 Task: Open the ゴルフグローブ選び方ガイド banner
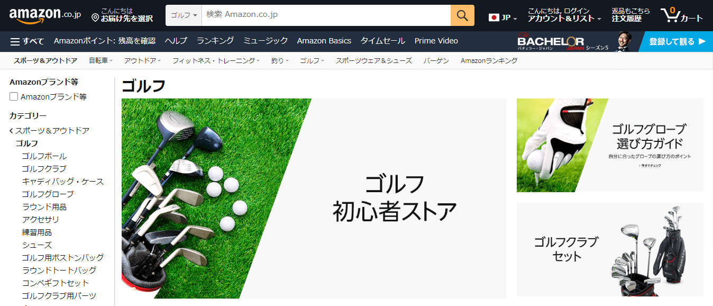610,145
